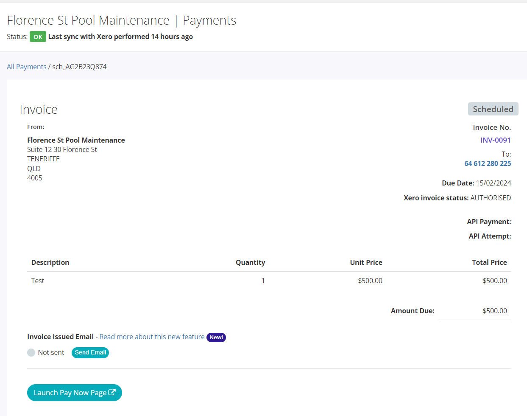Click the Last sync with Xero status text
Viewport: 527px width, 416px height.
[x=120, y=37]
